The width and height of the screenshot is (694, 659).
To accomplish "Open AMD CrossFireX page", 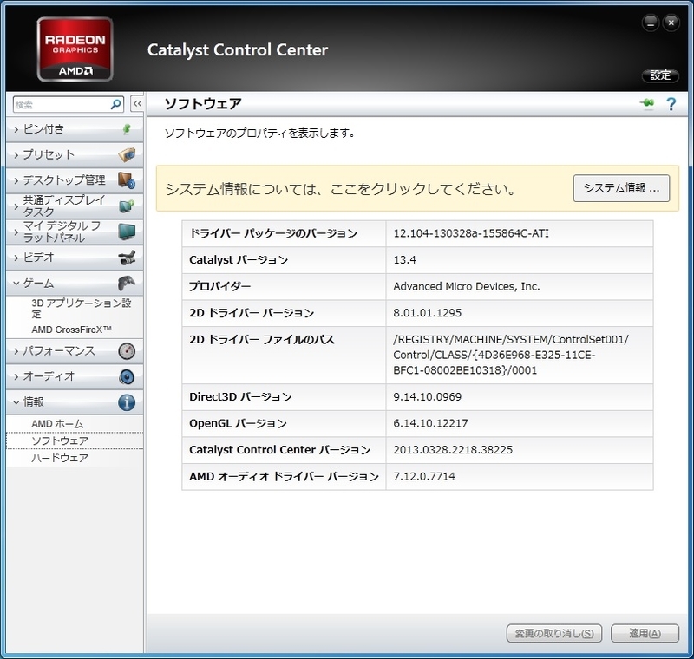I will coord(71,329).
